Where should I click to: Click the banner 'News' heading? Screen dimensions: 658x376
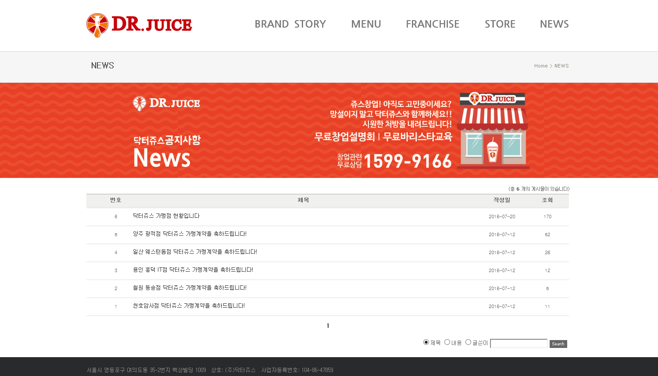coord(162,158)
